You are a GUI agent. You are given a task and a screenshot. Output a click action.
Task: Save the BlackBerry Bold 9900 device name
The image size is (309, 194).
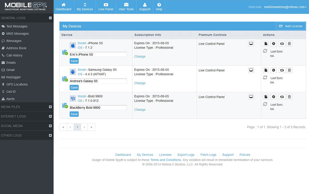coord(74,114)
